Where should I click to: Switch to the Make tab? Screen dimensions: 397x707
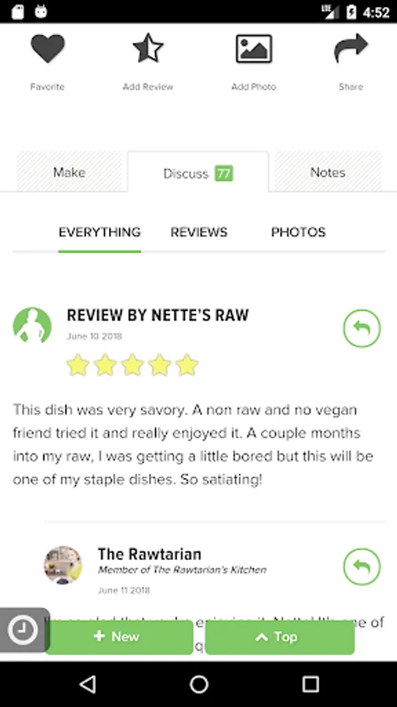click(69, 172)
